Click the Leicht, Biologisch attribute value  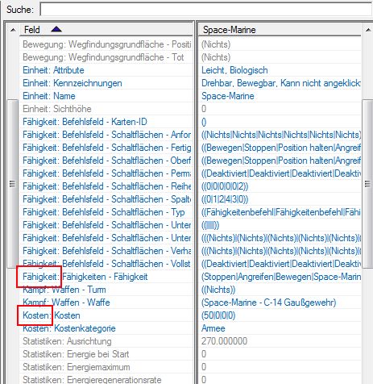click(234, 70)
